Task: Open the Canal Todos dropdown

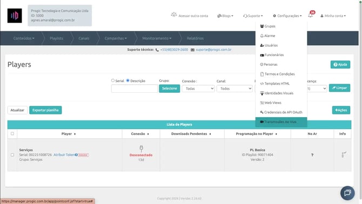Action: (234, 89)
